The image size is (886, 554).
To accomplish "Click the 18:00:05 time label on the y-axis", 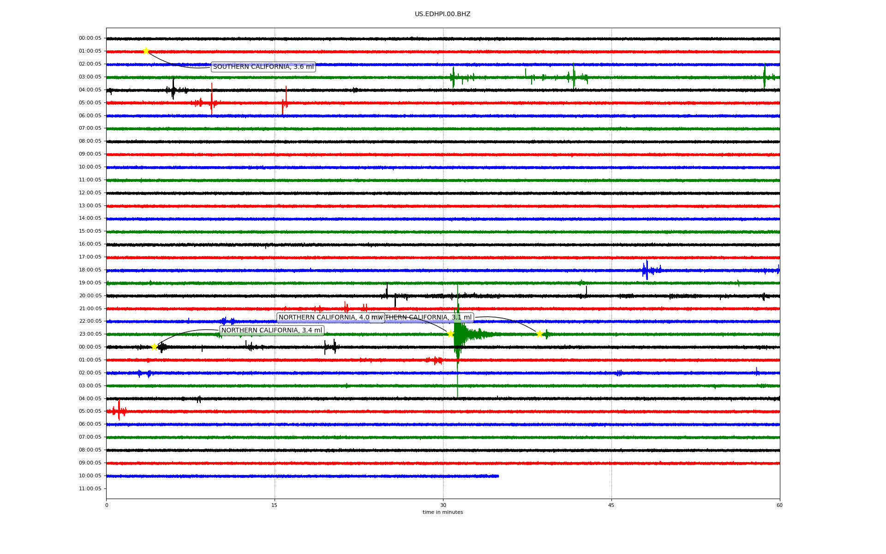I will [x=90, y=270].
